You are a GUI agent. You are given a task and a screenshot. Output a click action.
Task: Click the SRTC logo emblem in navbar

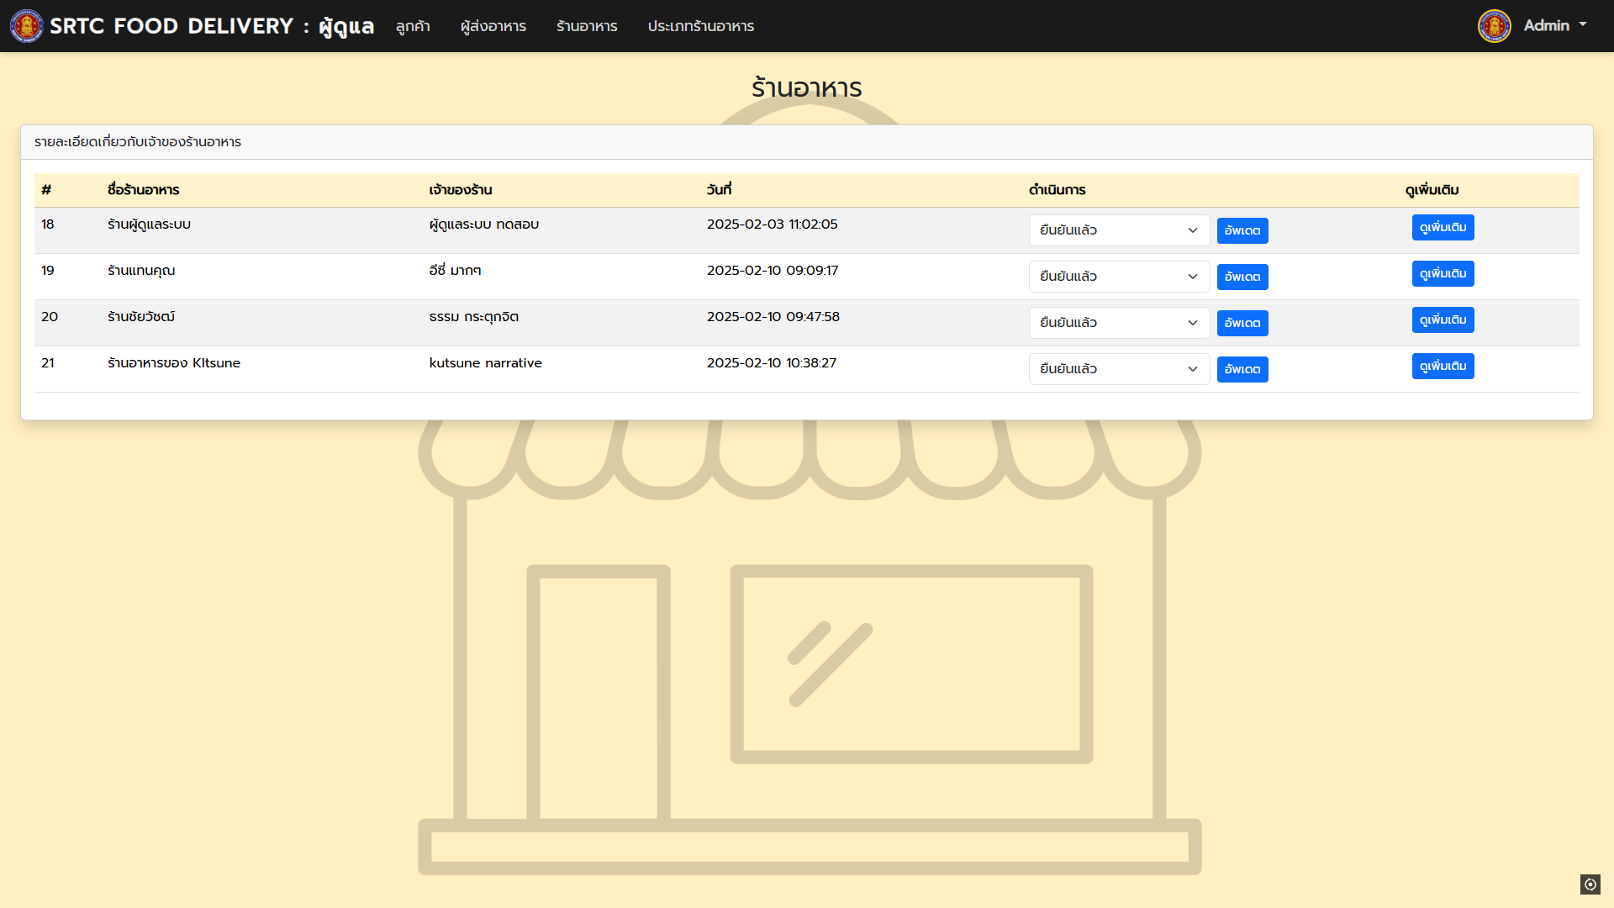click(26, 26)
